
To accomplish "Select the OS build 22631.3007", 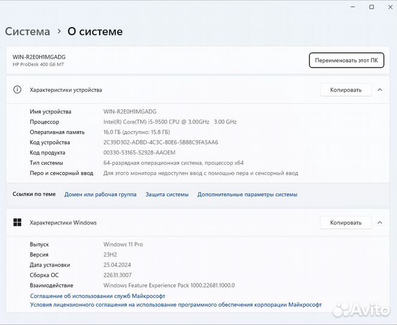I will point(117,275).
